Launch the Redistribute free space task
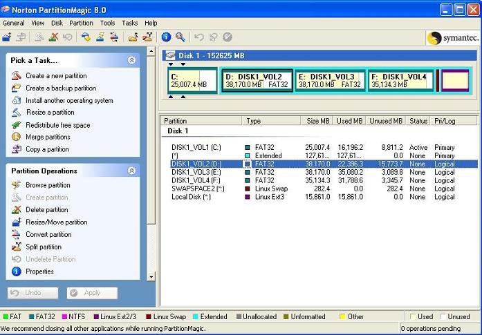 point(57,125)
